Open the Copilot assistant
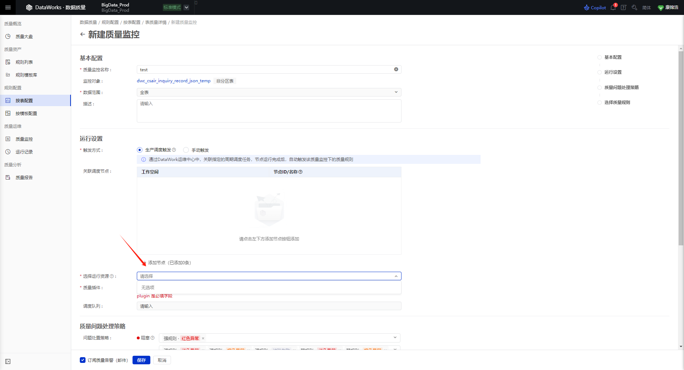The image size is (684, 370). (595, 7)
